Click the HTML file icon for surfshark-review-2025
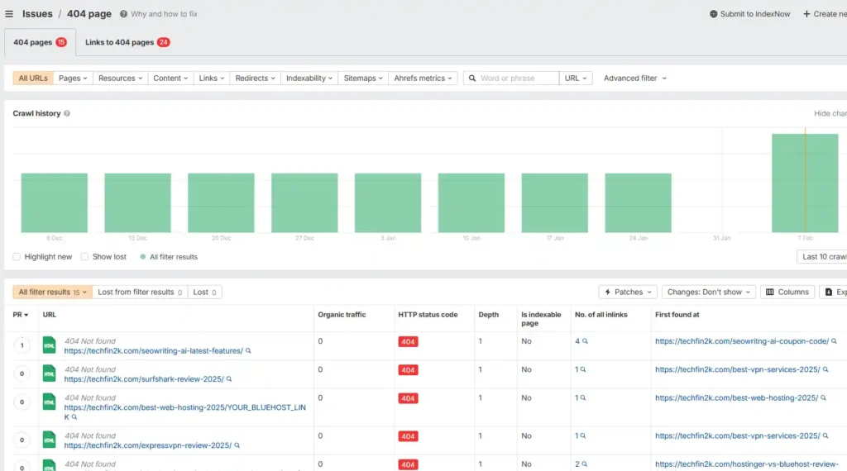Image resolution: width=847 pixels, height=471 pixels. (x=49, y=373)
